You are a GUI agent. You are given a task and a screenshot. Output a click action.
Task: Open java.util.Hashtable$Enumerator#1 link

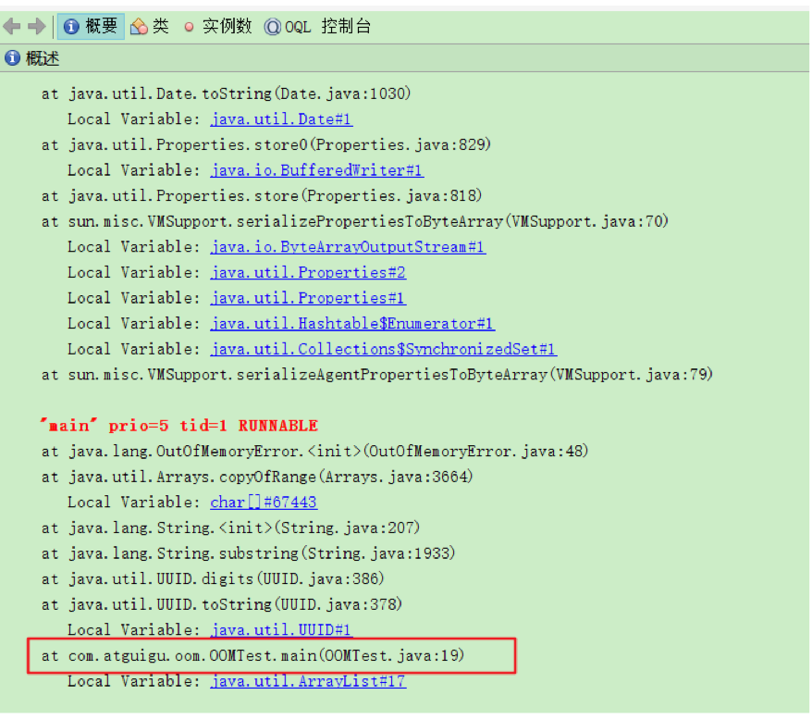click(352, 324)
